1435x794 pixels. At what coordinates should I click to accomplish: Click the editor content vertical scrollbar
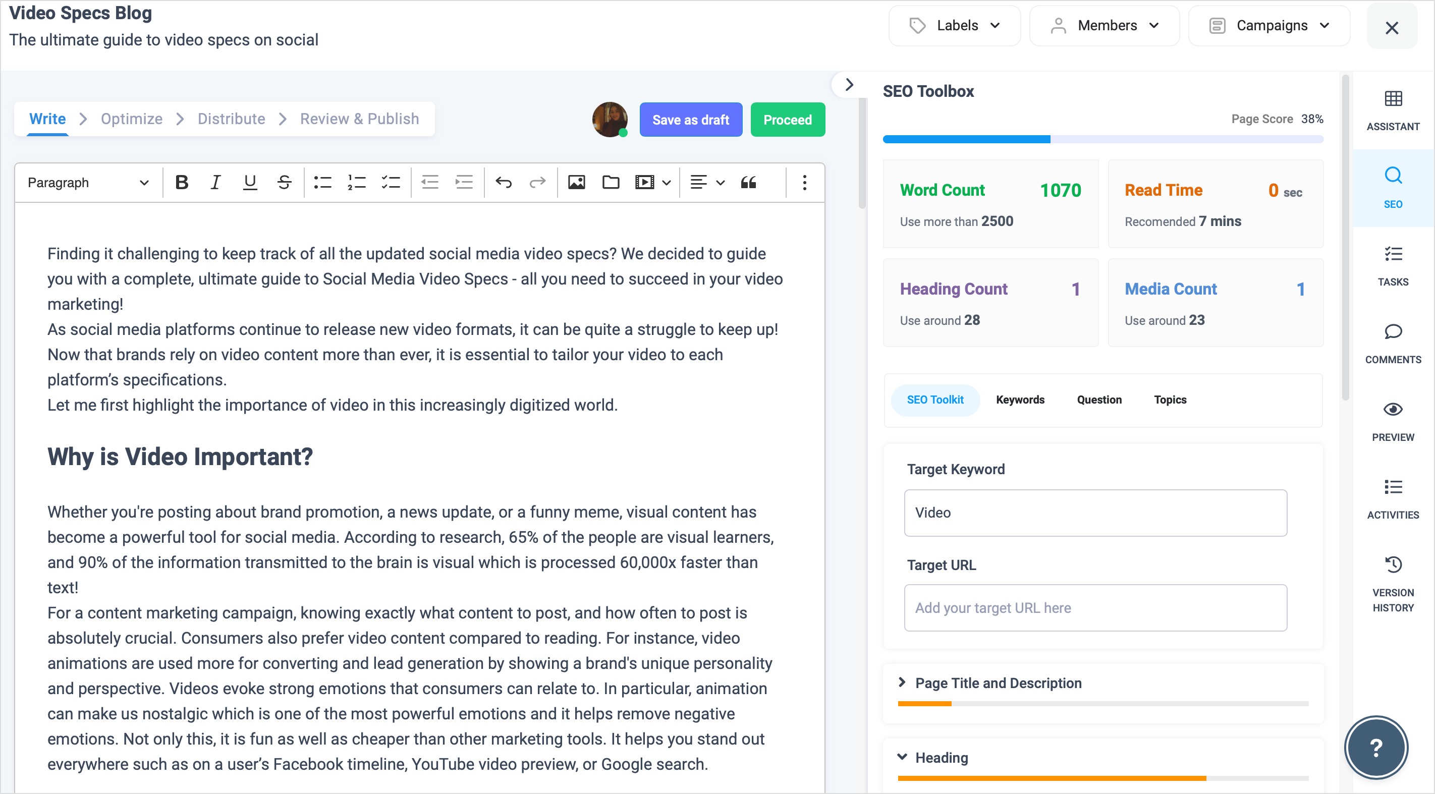pyautogui.click(x=862, y=154)
